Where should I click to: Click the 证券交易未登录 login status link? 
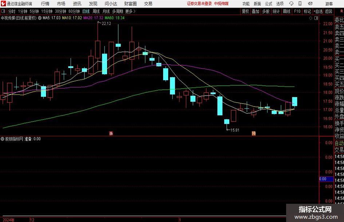click(x=199, y=4)
